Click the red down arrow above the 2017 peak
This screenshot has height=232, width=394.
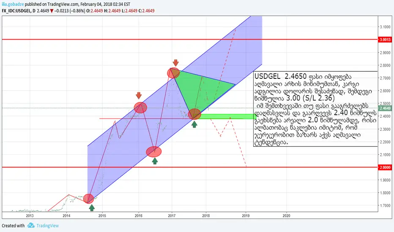click(x=175, y=63)
